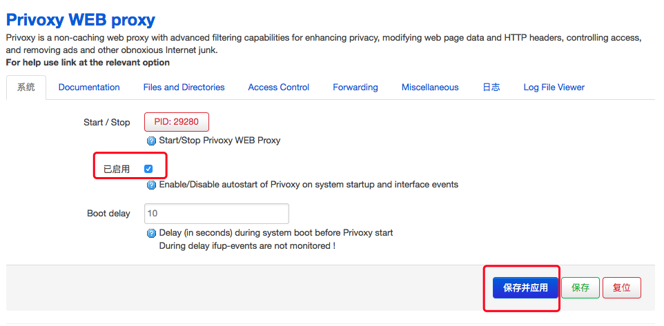This screenshot has height=326, width=664.
Task: Click help icon beside Start/Stop Privoxy description
Action: [152, 141]
